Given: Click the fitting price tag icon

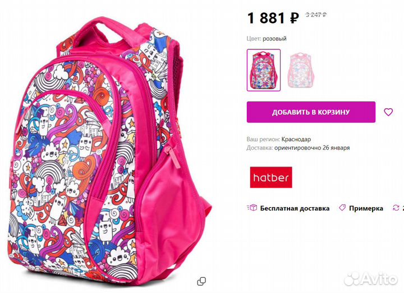Looking at the screenshot, I should 342,208.
